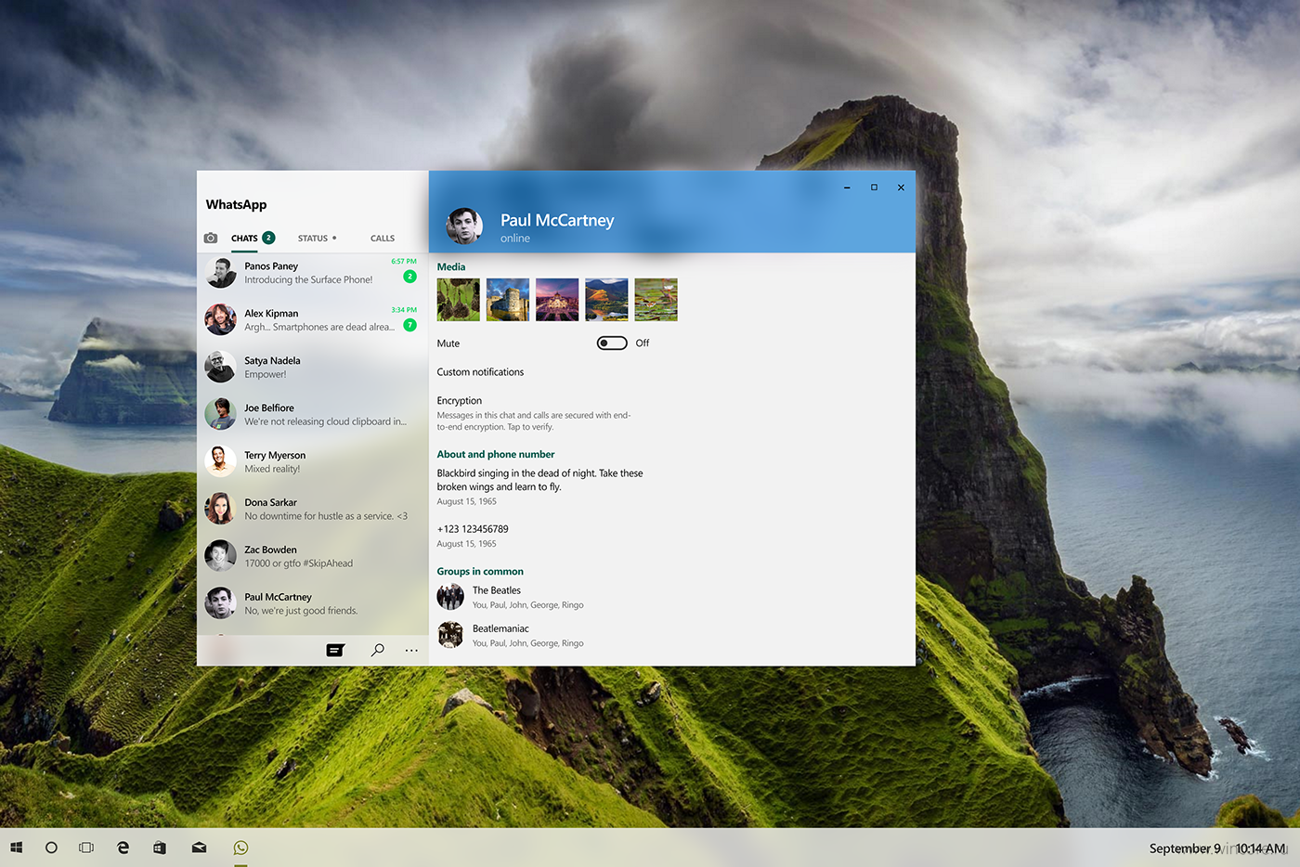This screenshot has width=1300, height=867.
Task: Open Panos Panay chat
Action: point(312,273)
